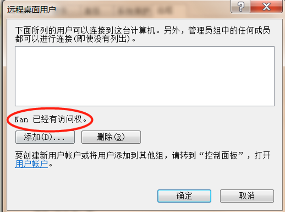Image resolution: width=285 pixels, height=212 pixels.
Task: Click the word 打开 at instruction line end
Action: click(262, 156)
